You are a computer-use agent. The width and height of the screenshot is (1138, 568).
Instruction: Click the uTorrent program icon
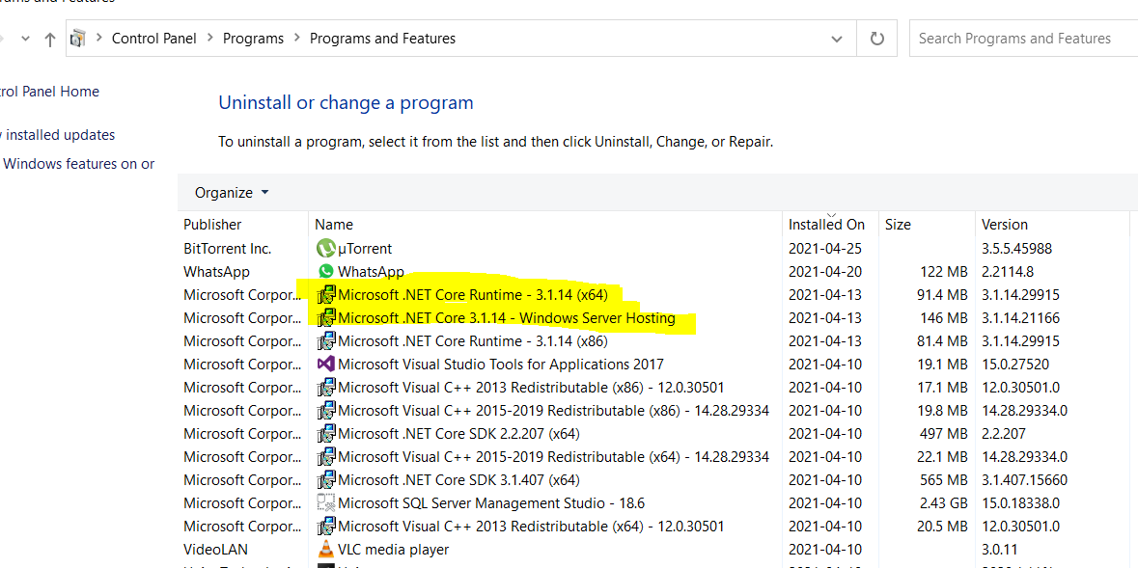pos(326,249)
